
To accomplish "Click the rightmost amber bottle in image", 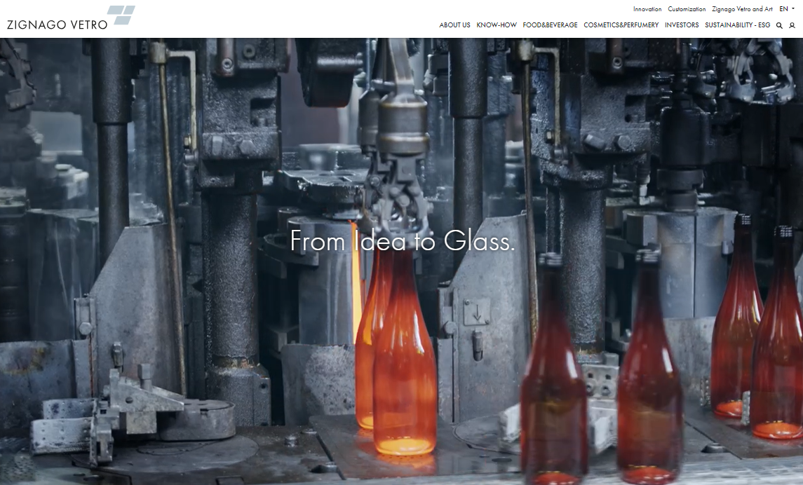I will click(778, 336).
